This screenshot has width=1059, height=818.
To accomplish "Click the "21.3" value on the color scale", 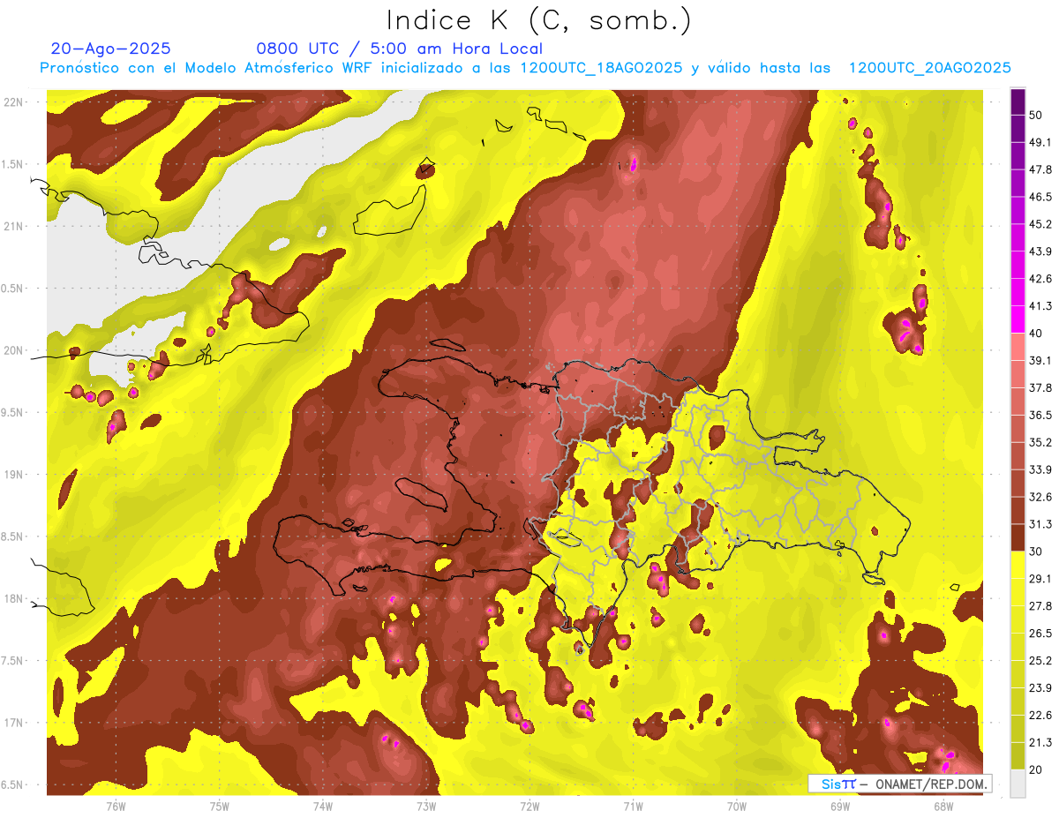I will 1040,742.
